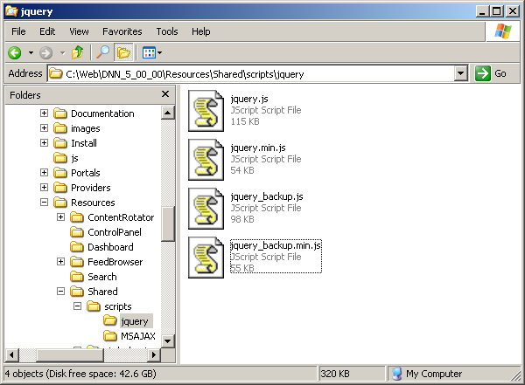Click the jquery_backup.min.js file name
Screen dimensions: 525x385
point(276,245)
